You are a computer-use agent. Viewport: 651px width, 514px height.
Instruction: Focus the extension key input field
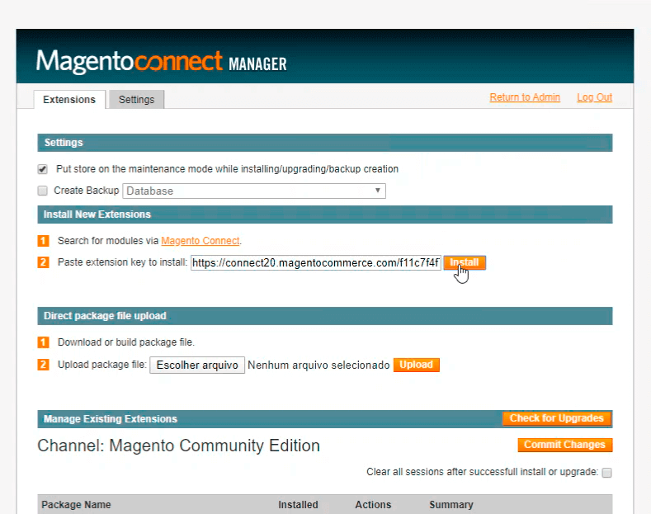(315, 263)
